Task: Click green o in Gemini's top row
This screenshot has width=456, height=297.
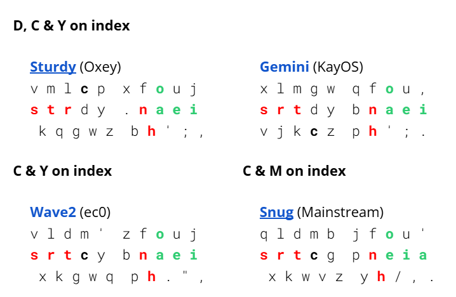Action: point(389,89)
